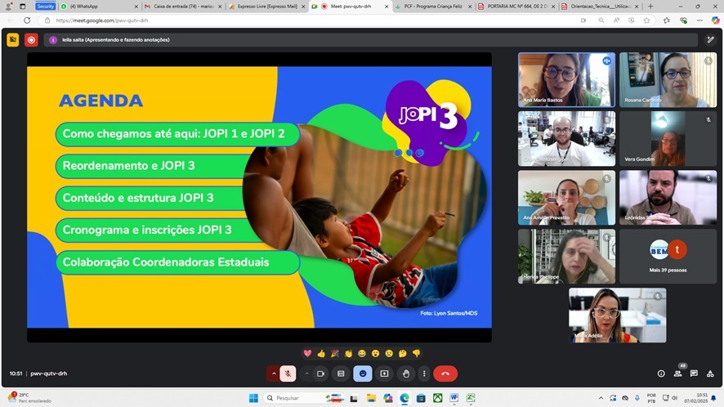Open more options three-dot menu

click(423, 373)
